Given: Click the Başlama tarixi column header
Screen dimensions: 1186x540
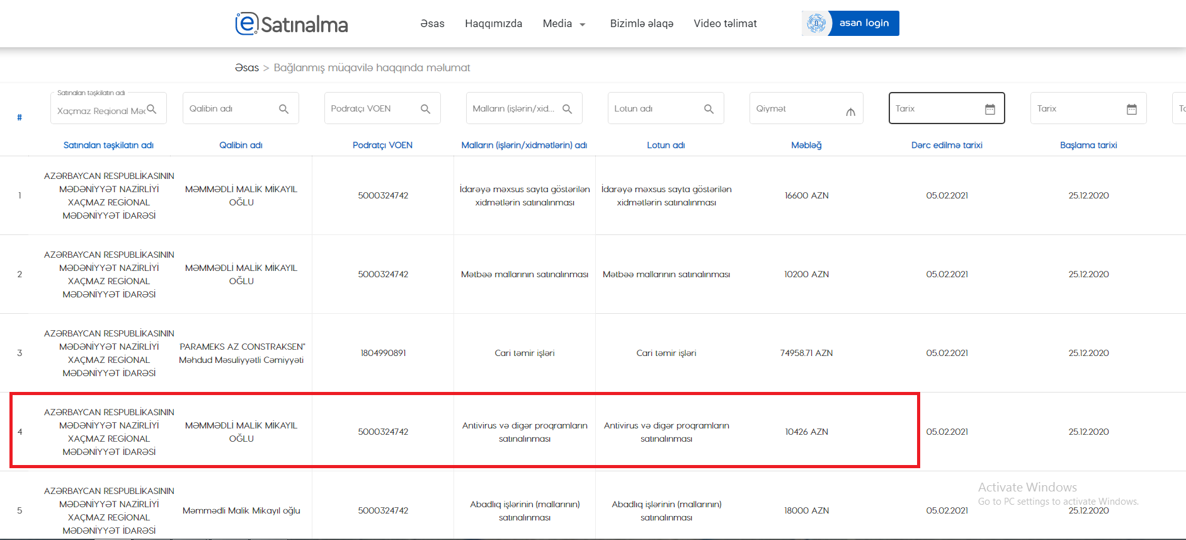Looking at the screenshot, I should [x=1088, y=145].
